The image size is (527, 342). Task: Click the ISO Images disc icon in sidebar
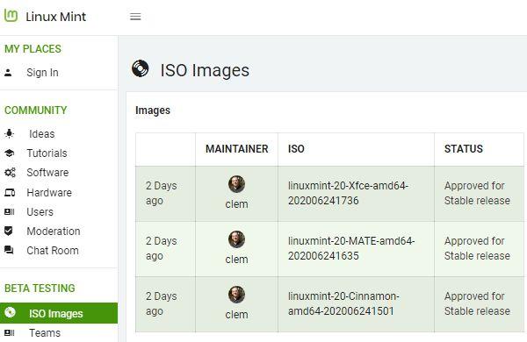(x=10, y=312)
